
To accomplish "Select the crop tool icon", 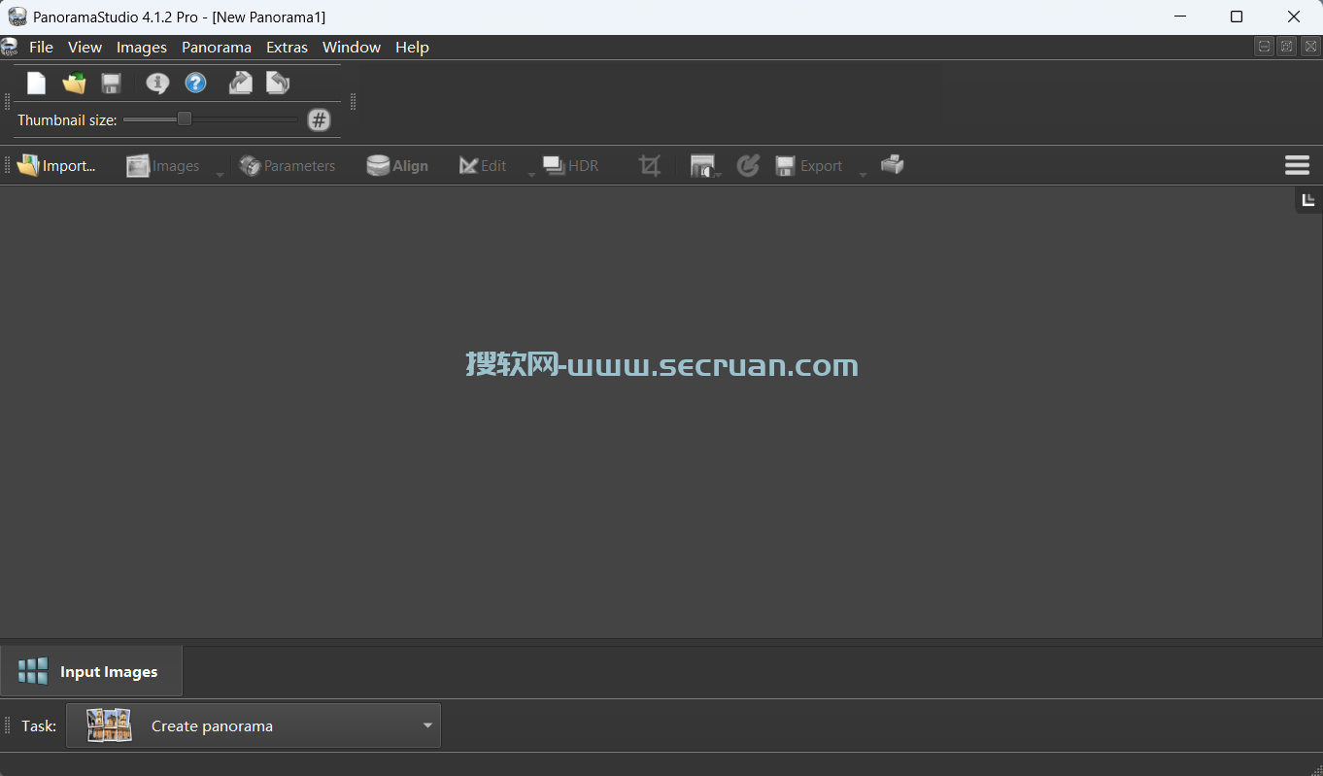I will [650, 166].
